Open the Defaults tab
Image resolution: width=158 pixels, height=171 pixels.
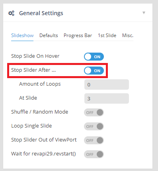[49, 35]
